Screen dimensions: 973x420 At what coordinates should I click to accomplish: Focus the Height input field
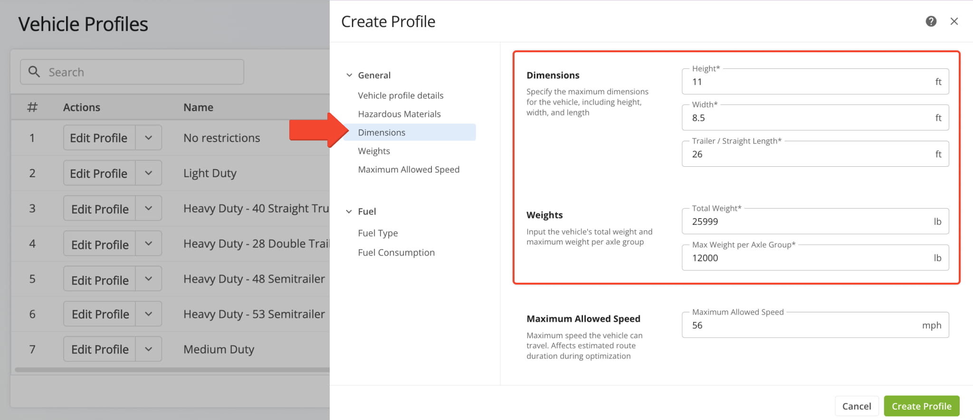point(815,82)
